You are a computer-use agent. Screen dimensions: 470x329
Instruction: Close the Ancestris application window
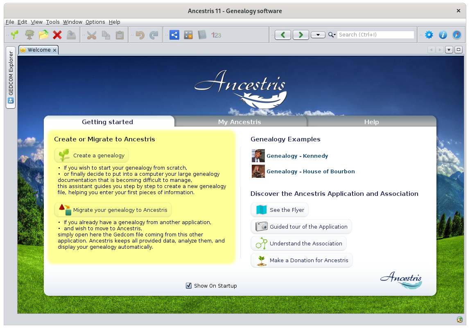point(458,11)
